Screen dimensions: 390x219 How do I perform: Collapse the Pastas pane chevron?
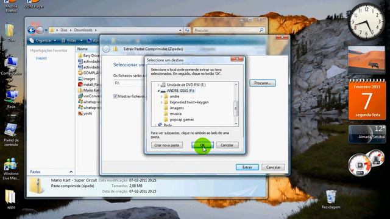[x=71, y=172]
